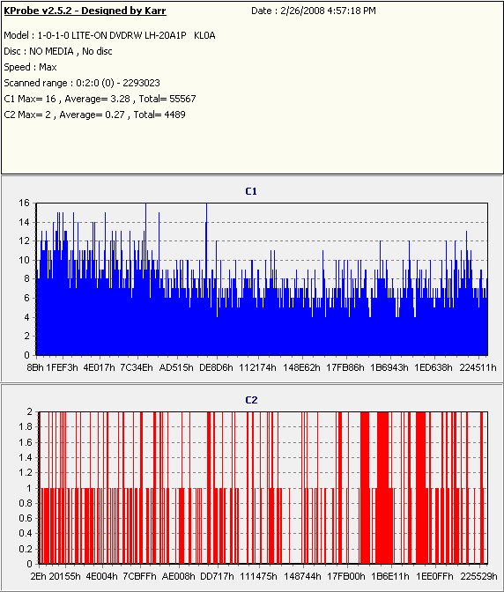Click the scan date text
The image size is (504, 592).
(314, 11)
